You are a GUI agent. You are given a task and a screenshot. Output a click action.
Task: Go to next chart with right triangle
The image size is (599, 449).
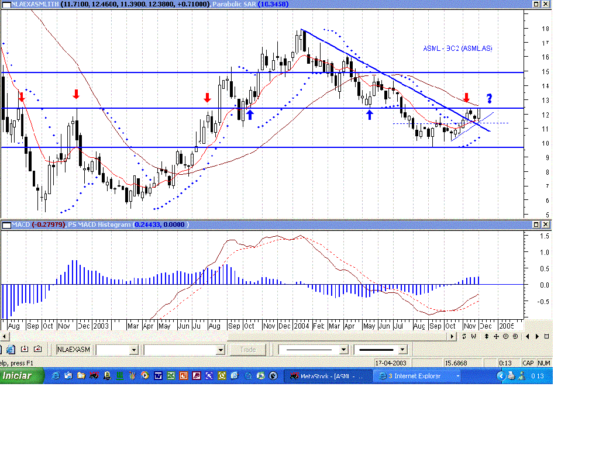click(x=537, y=336)
